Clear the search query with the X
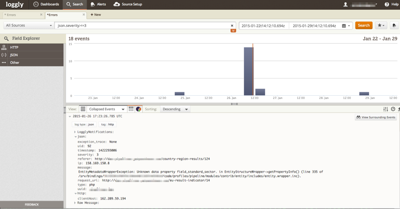The image size is (400, 209). (232, 26)
